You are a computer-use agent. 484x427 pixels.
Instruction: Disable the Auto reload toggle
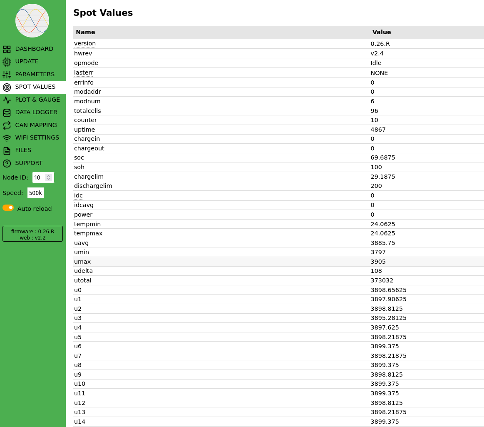pos(8,208)
